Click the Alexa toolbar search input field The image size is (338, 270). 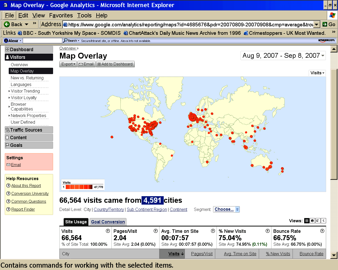click(x=43, y=41)
